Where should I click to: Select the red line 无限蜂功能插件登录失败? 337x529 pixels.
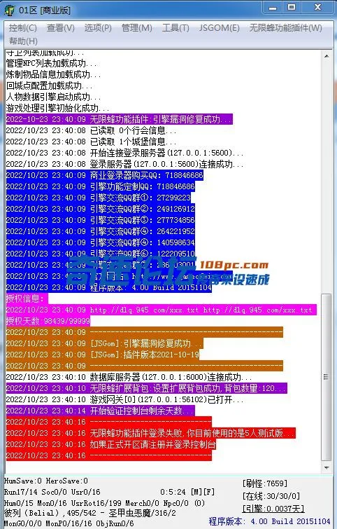pos(151,433)
